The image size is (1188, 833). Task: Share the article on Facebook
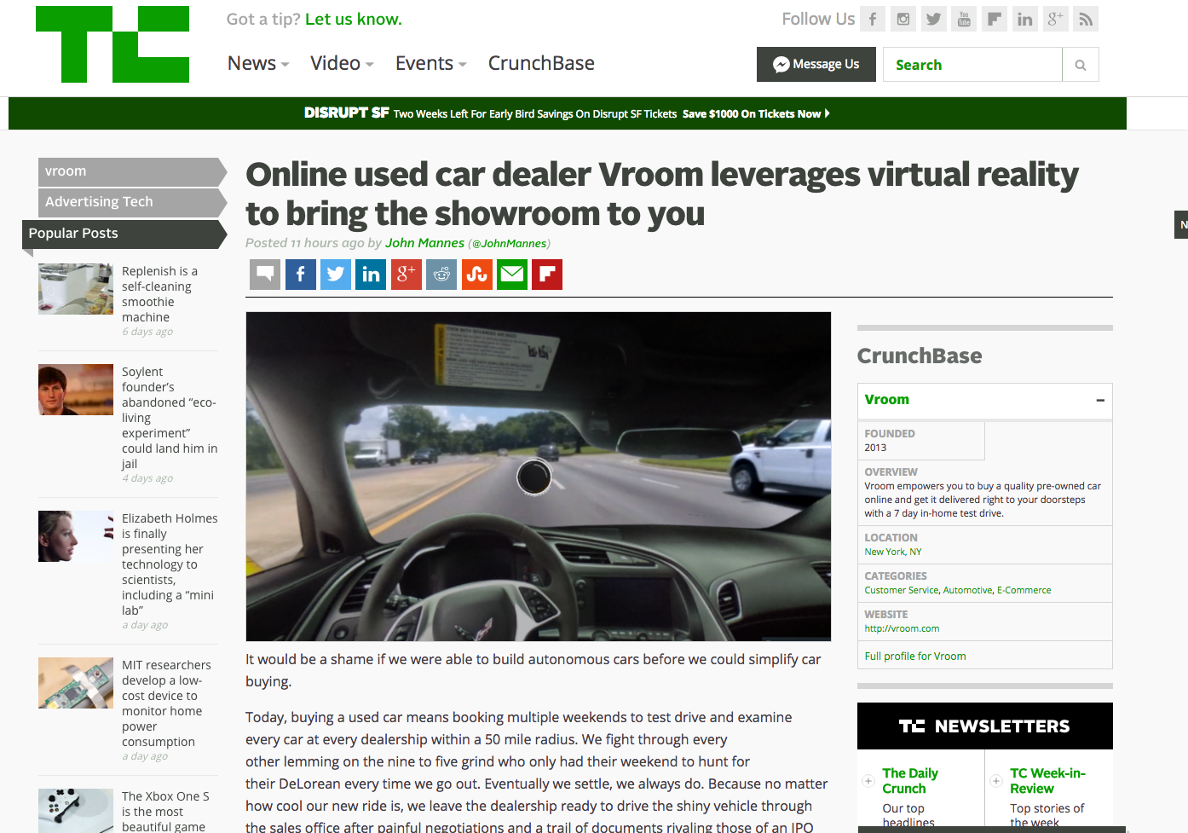(301, 275)
